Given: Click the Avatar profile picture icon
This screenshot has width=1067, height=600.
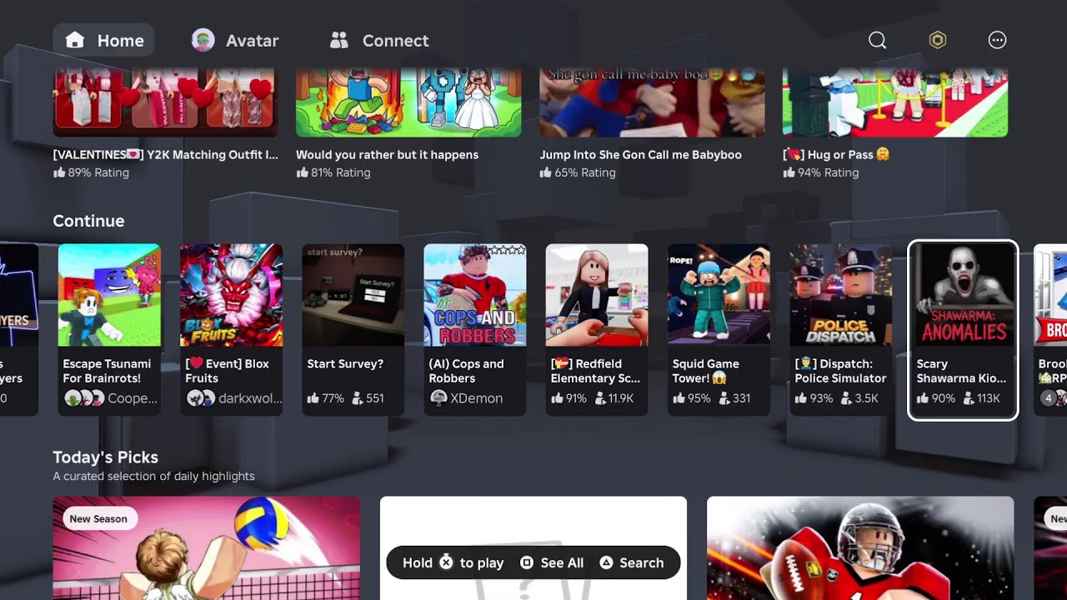Looking at the screenshot, I should pyautogui.click(x=203, y=40).
